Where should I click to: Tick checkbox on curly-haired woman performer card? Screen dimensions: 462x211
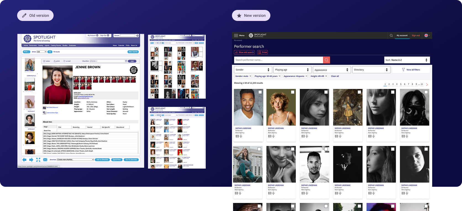293,92
